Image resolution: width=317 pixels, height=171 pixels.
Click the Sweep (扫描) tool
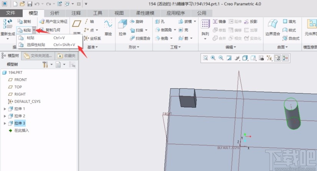point(137,30)
